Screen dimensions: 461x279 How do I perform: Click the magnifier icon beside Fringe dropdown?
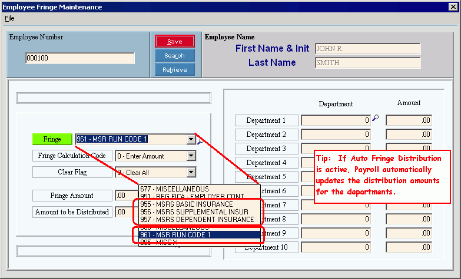(x=200, y=140)
